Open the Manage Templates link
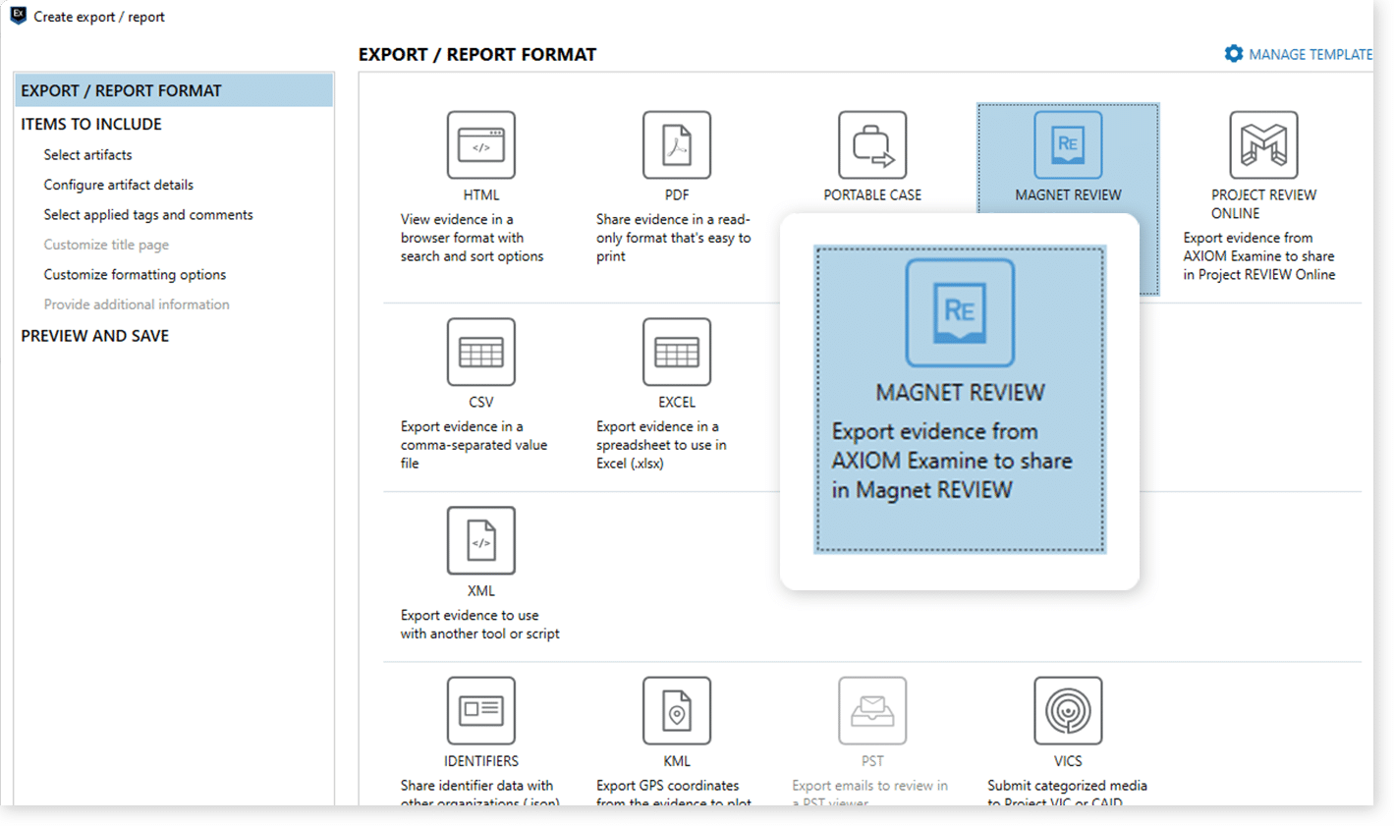The width and height of the screenshot is (1394, 826). (x=1310, y=55)
